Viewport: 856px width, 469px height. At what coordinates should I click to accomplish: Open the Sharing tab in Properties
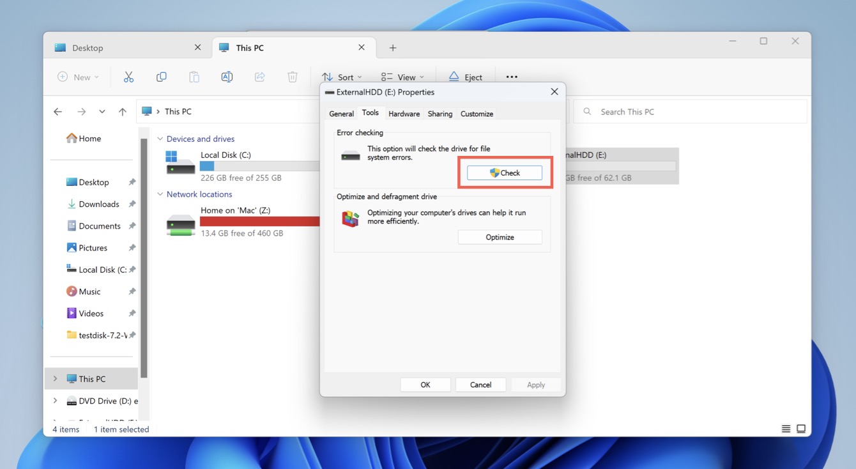click(x=440, y=114)
